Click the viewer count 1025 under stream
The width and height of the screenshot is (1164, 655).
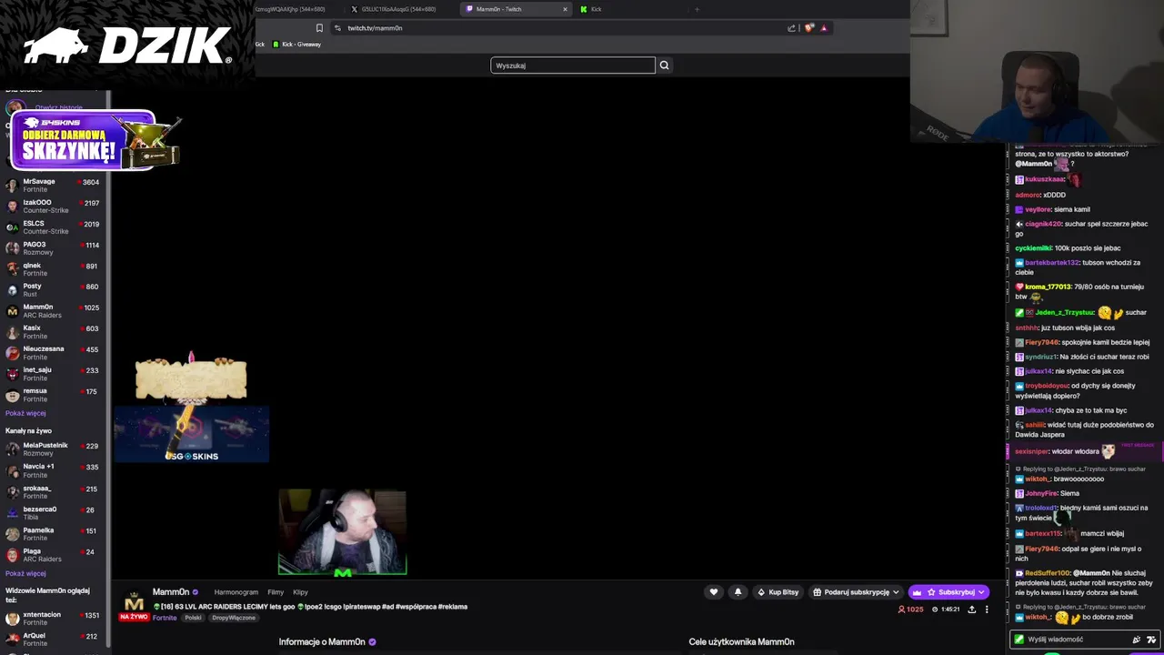click(910, 610)
